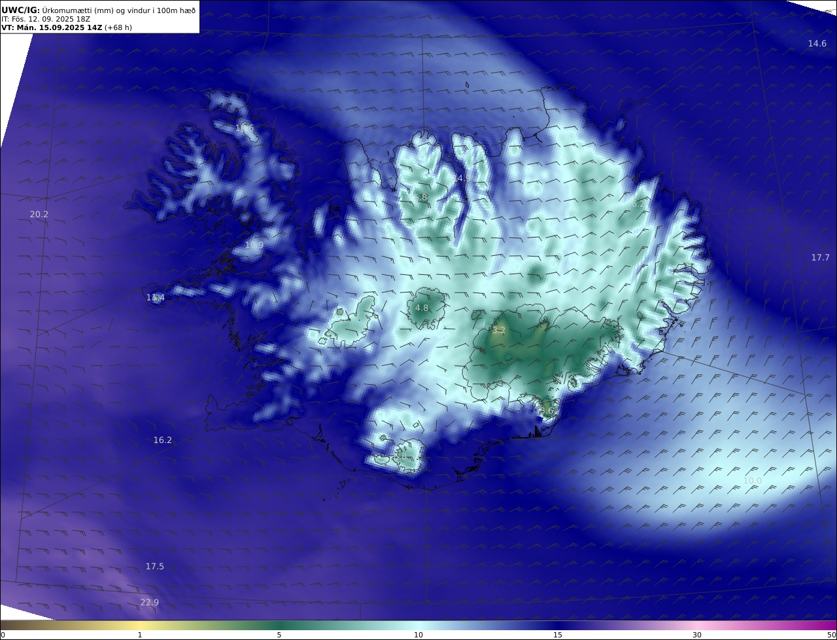The image size is (837, 640).
Task: Click the precipitable water color scale bar
Action: (x=418, y=625)
